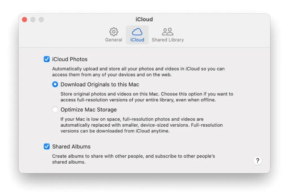The image size is (289, 193).
Task: Click the empty Optimize Mac Storage radio circle
Action: point(55,110)
